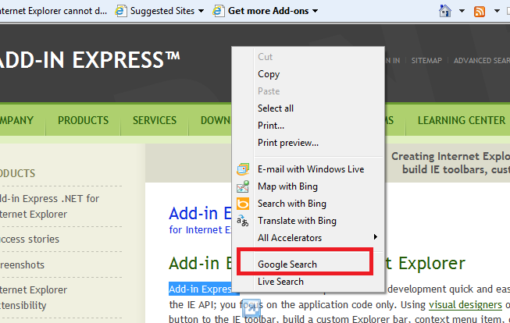Click the ADVANCED SEARCH header link

pyautogui.click(x=482, y=60)
